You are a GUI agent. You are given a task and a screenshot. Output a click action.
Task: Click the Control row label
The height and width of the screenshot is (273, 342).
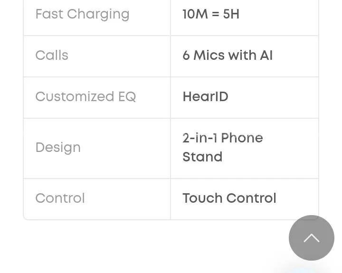60,198
